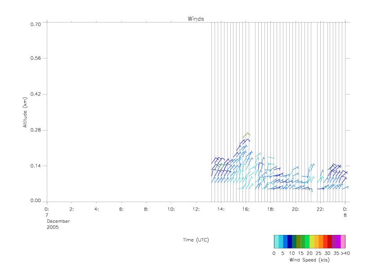
Task: Select the 0.28 altitude axis label
Action: tap(36, 130)
